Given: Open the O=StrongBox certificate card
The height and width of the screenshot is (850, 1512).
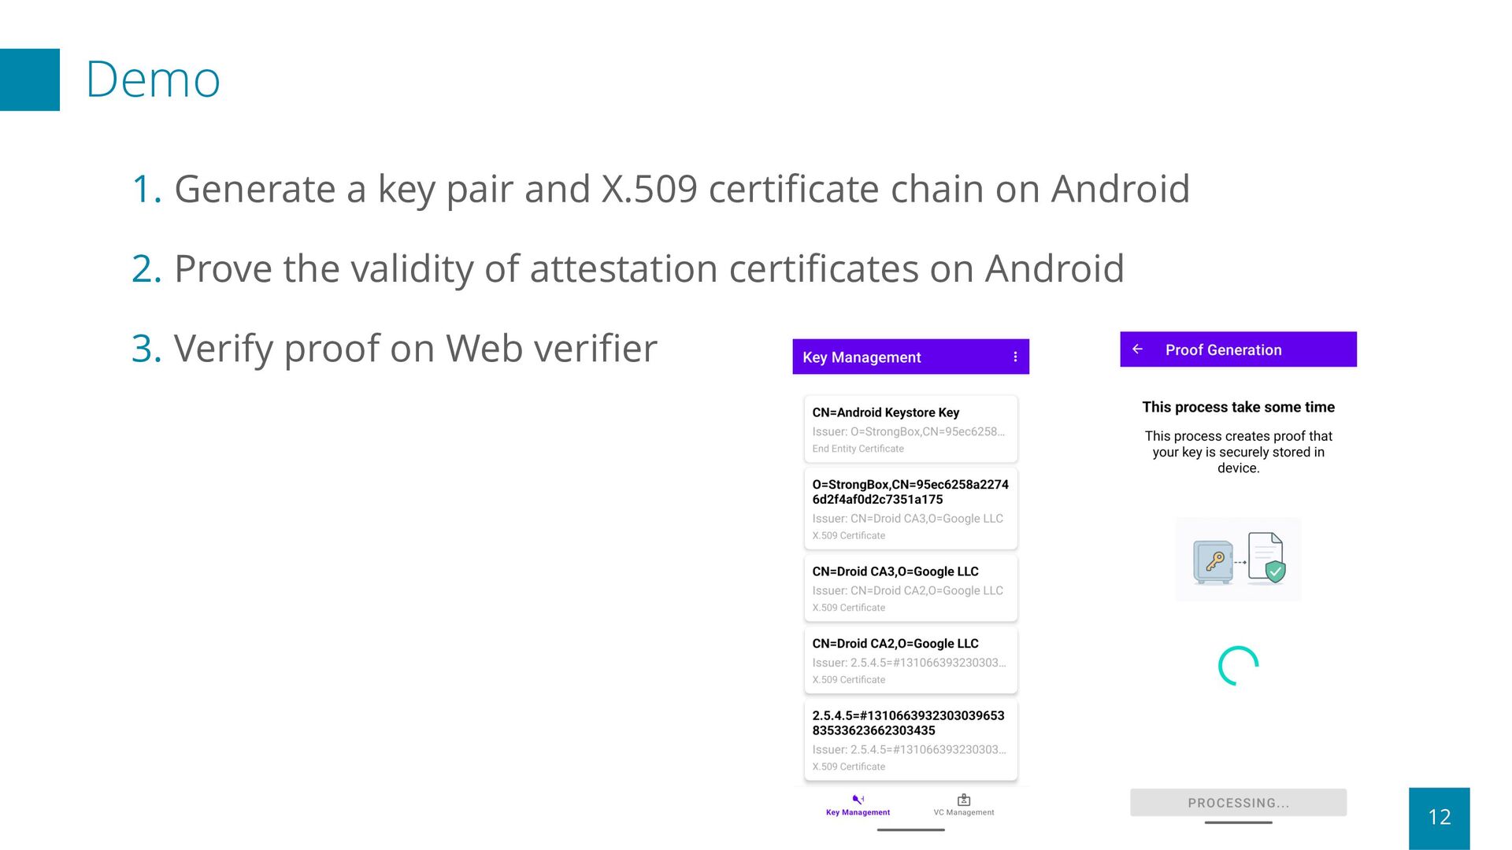Looking at the screenshot, I should click(910, 508).
